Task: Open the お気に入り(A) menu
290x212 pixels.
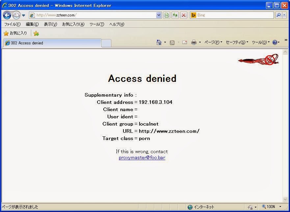Action: pos(73,24)
